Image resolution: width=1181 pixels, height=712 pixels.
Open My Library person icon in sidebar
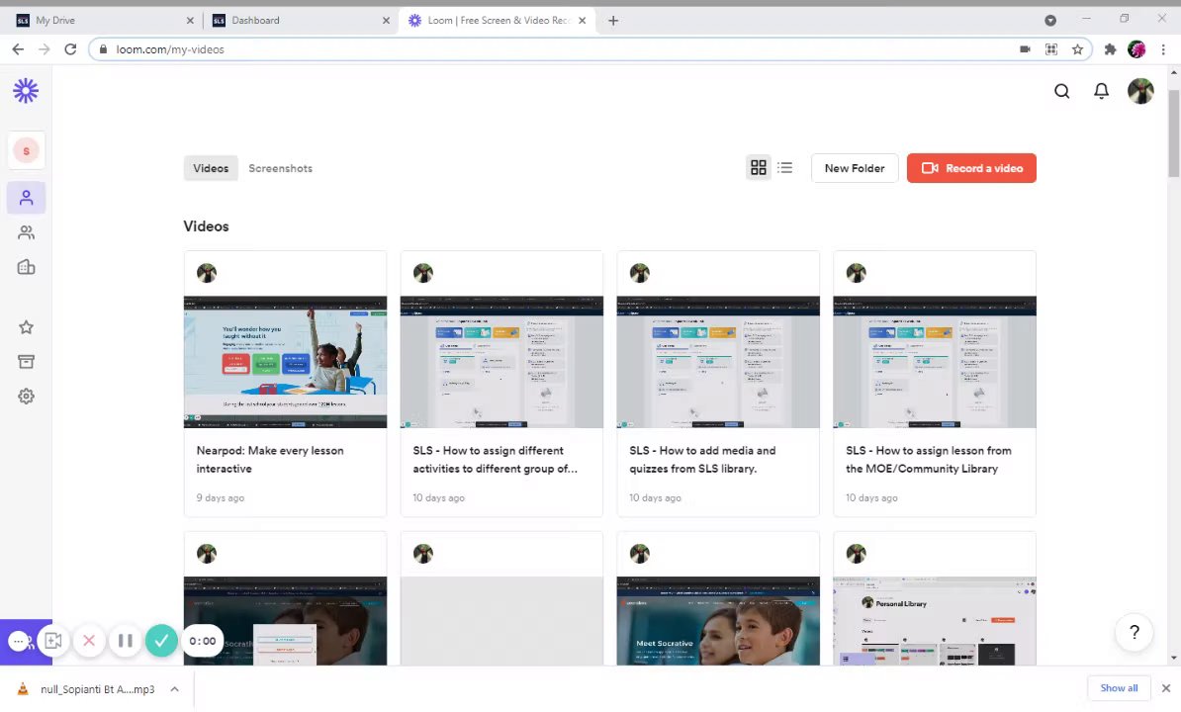pyautogui.click(x=27, y=198)
